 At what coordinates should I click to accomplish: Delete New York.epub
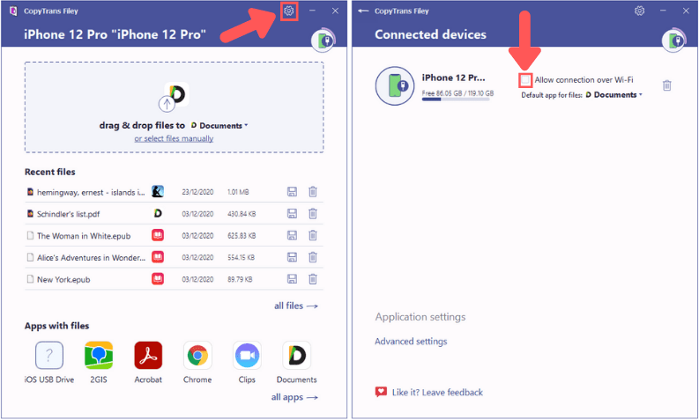pyautogui.click(x=313, y=279)
